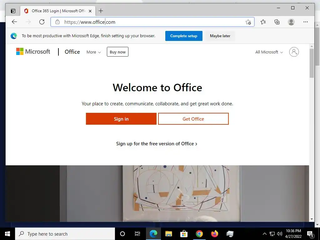Image resolution: width=320 pixels, height=240 pixels.
Task: Click the page scrollbar up arrow
Action: [x=312, y=46]
